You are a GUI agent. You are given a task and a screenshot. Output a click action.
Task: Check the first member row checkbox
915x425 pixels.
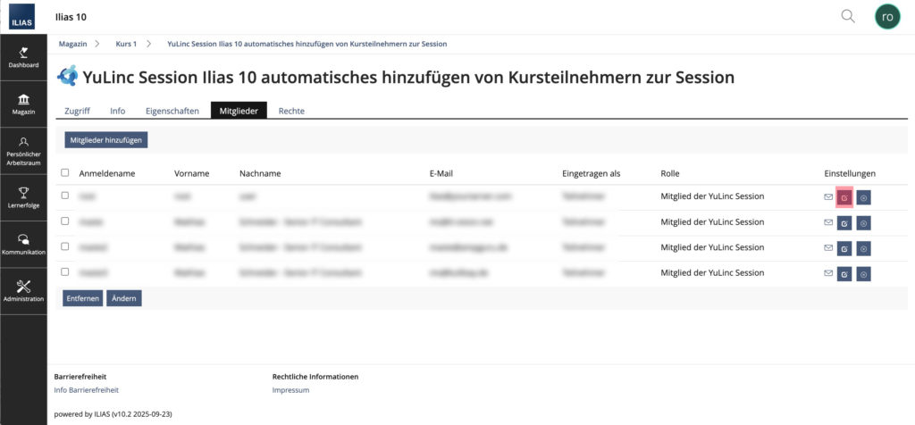click(x=64, y=196)
